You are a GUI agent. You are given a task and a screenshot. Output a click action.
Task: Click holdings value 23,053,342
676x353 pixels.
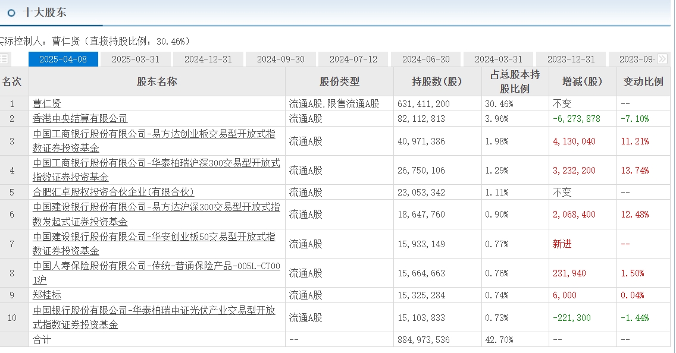pos(421,193)
